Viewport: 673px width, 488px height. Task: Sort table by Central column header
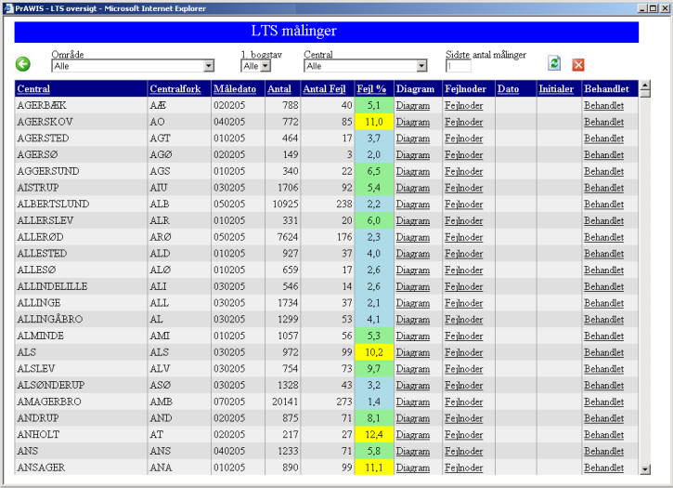point(33,89)
